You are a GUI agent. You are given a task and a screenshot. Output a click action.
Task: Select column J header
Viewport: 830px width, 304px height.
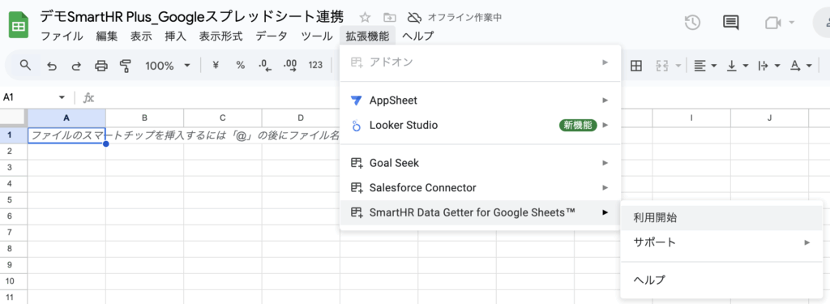770,118
